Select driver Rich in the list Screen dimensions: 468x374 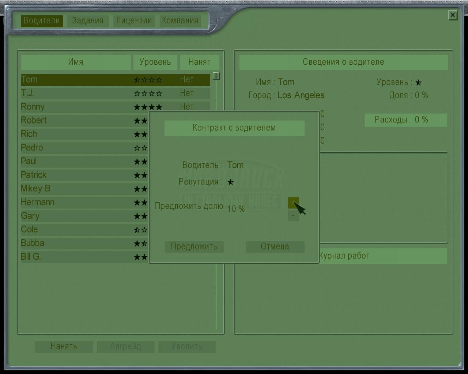click(x=85, y=134)
